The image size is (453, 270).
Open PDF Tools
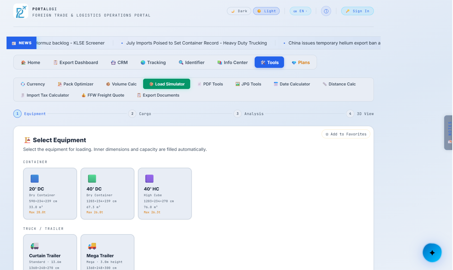coord(210,84)
